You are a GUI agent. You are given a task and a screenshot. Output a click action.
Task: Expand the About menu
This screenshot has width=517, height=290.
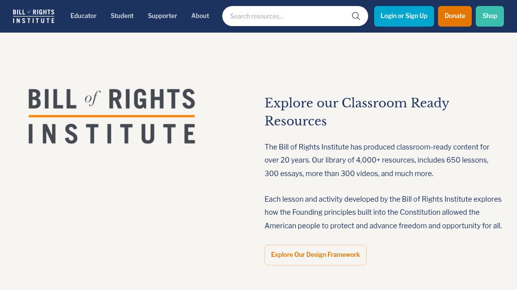click(200, 16)
